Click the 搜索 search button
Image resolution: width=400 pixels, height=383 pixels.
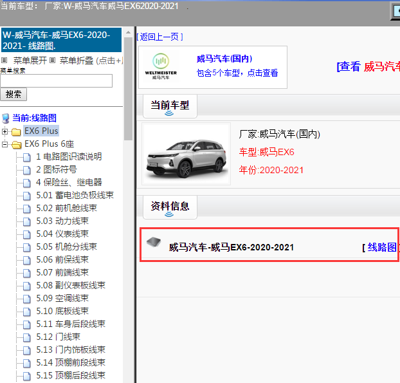pyautogui.click(x=14, y=95)
